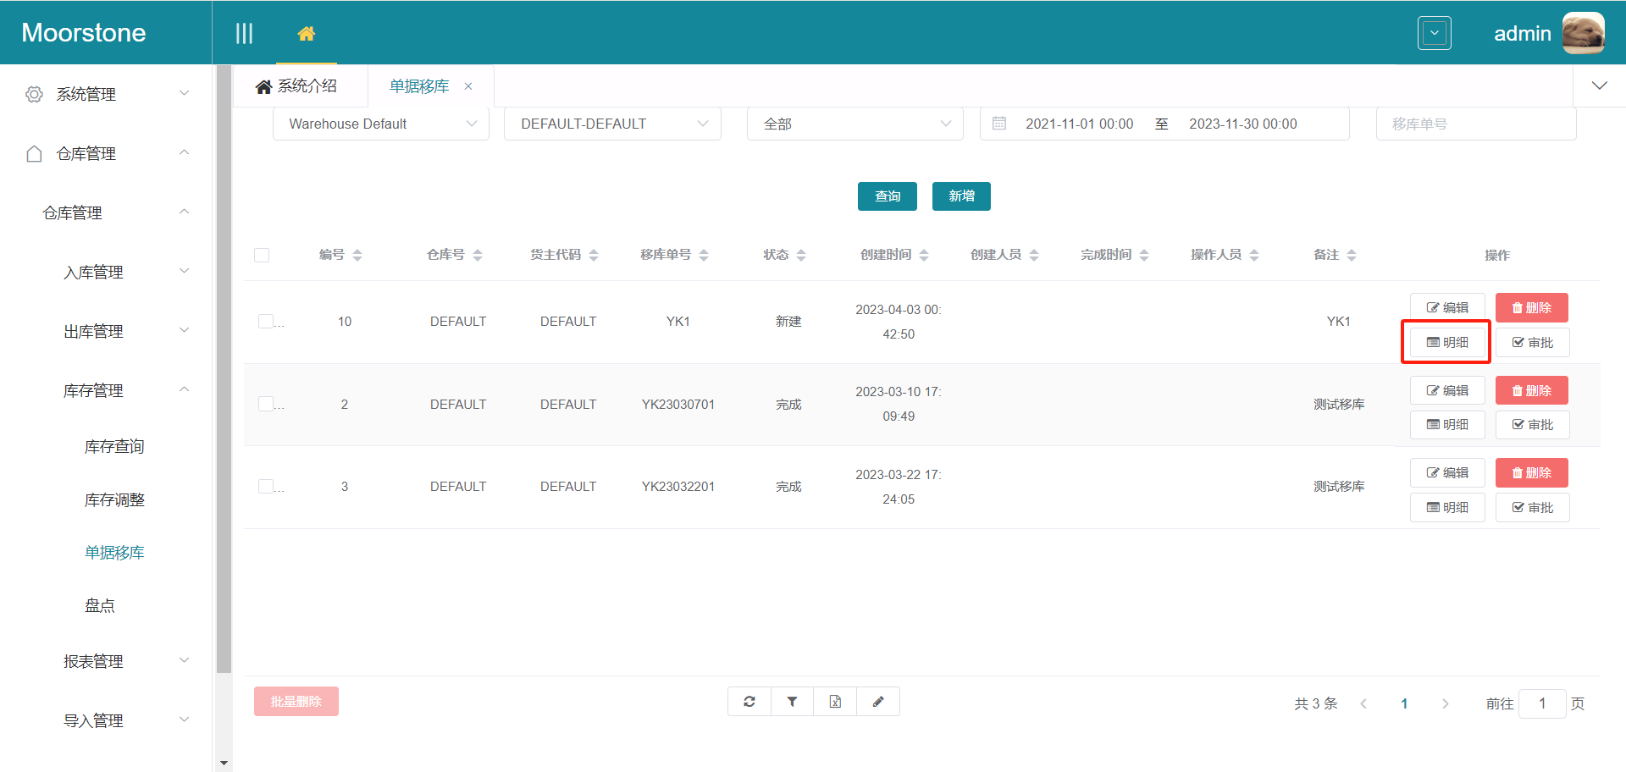This screenshot has height=772, width=1626.
Task: Click the admin avatar image
Action: [1583, 33]
